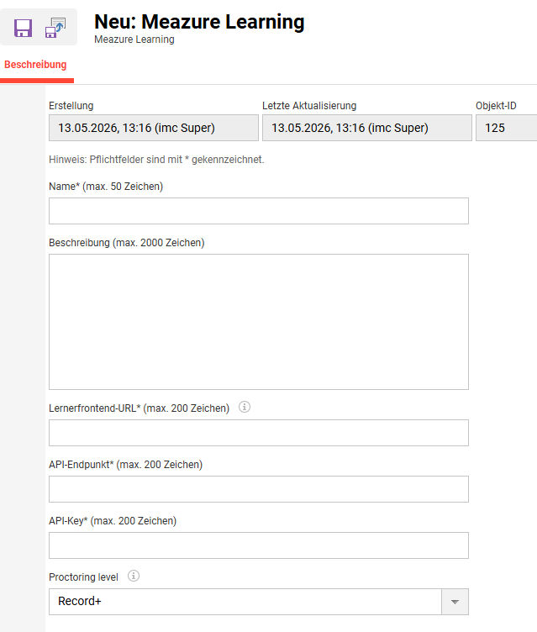Click the 'Name* (max. 50 Zeichen)' label
Image resolution: width=537 pixels, height=632 pixels.
[106, 187]
